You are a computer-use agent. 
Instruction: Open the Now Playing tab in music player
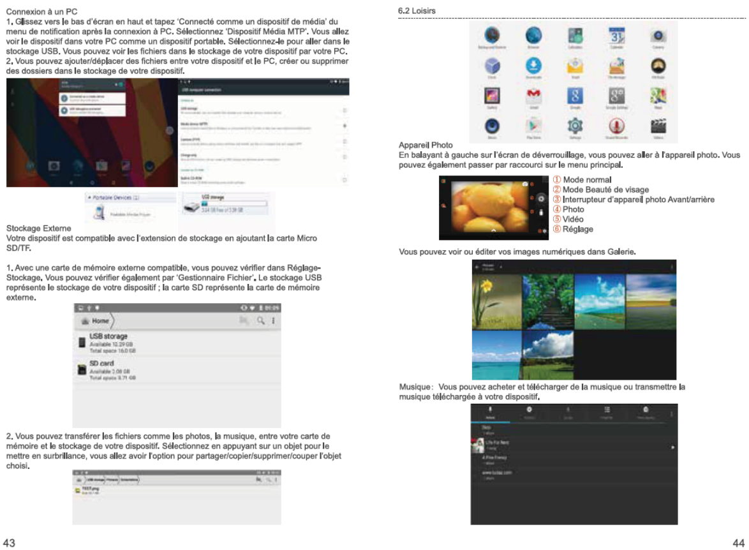pos(646,413)
